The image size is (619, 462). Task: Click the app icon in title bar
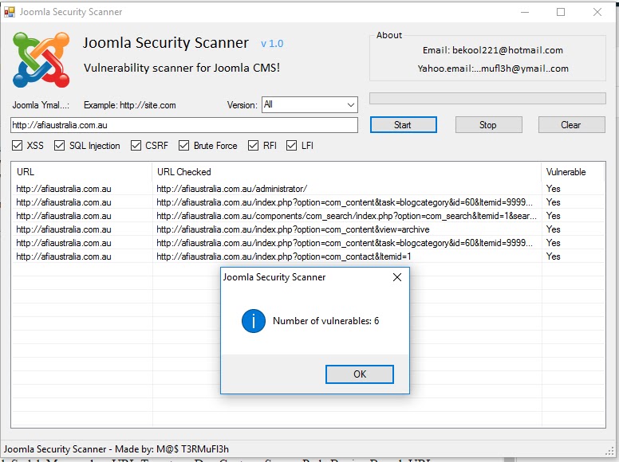[10, 12]
